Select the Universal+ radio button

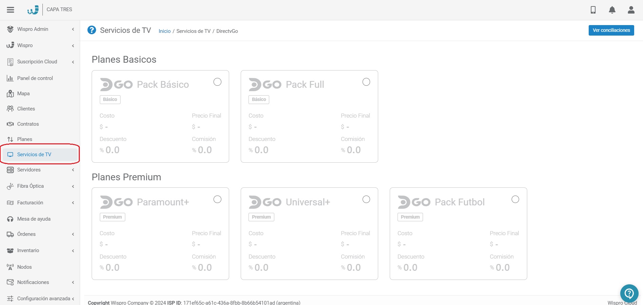366,199
